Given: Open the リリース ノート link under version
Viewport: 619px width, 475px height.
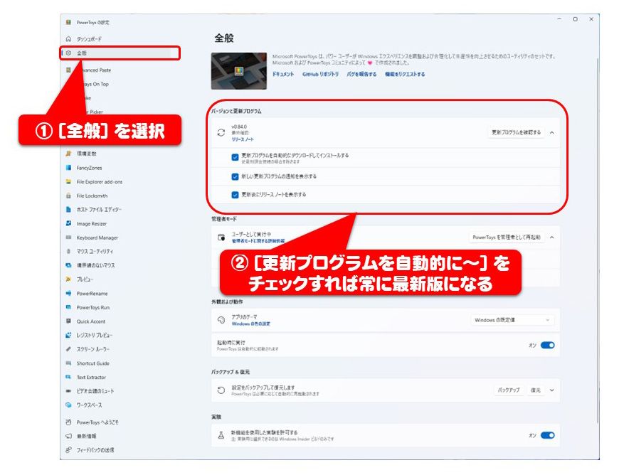Looking at the screenshot, I should coord(243,139).
